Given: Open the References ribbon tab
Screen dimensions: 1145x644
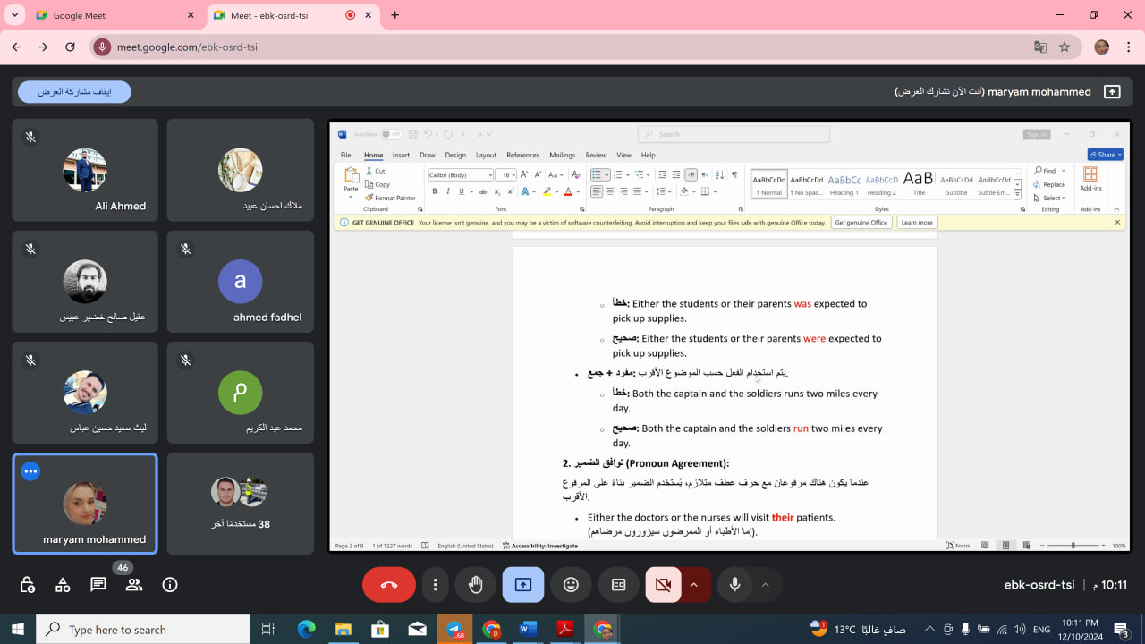Looking at the screenshot, I should tap(522, 155).
